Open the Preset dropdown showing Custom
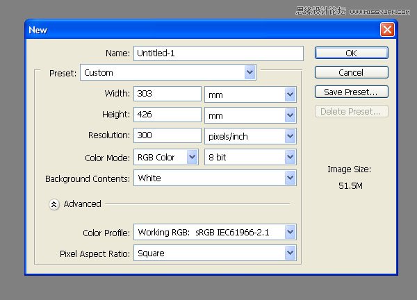 pyautogui.click(x=168, y=72)
